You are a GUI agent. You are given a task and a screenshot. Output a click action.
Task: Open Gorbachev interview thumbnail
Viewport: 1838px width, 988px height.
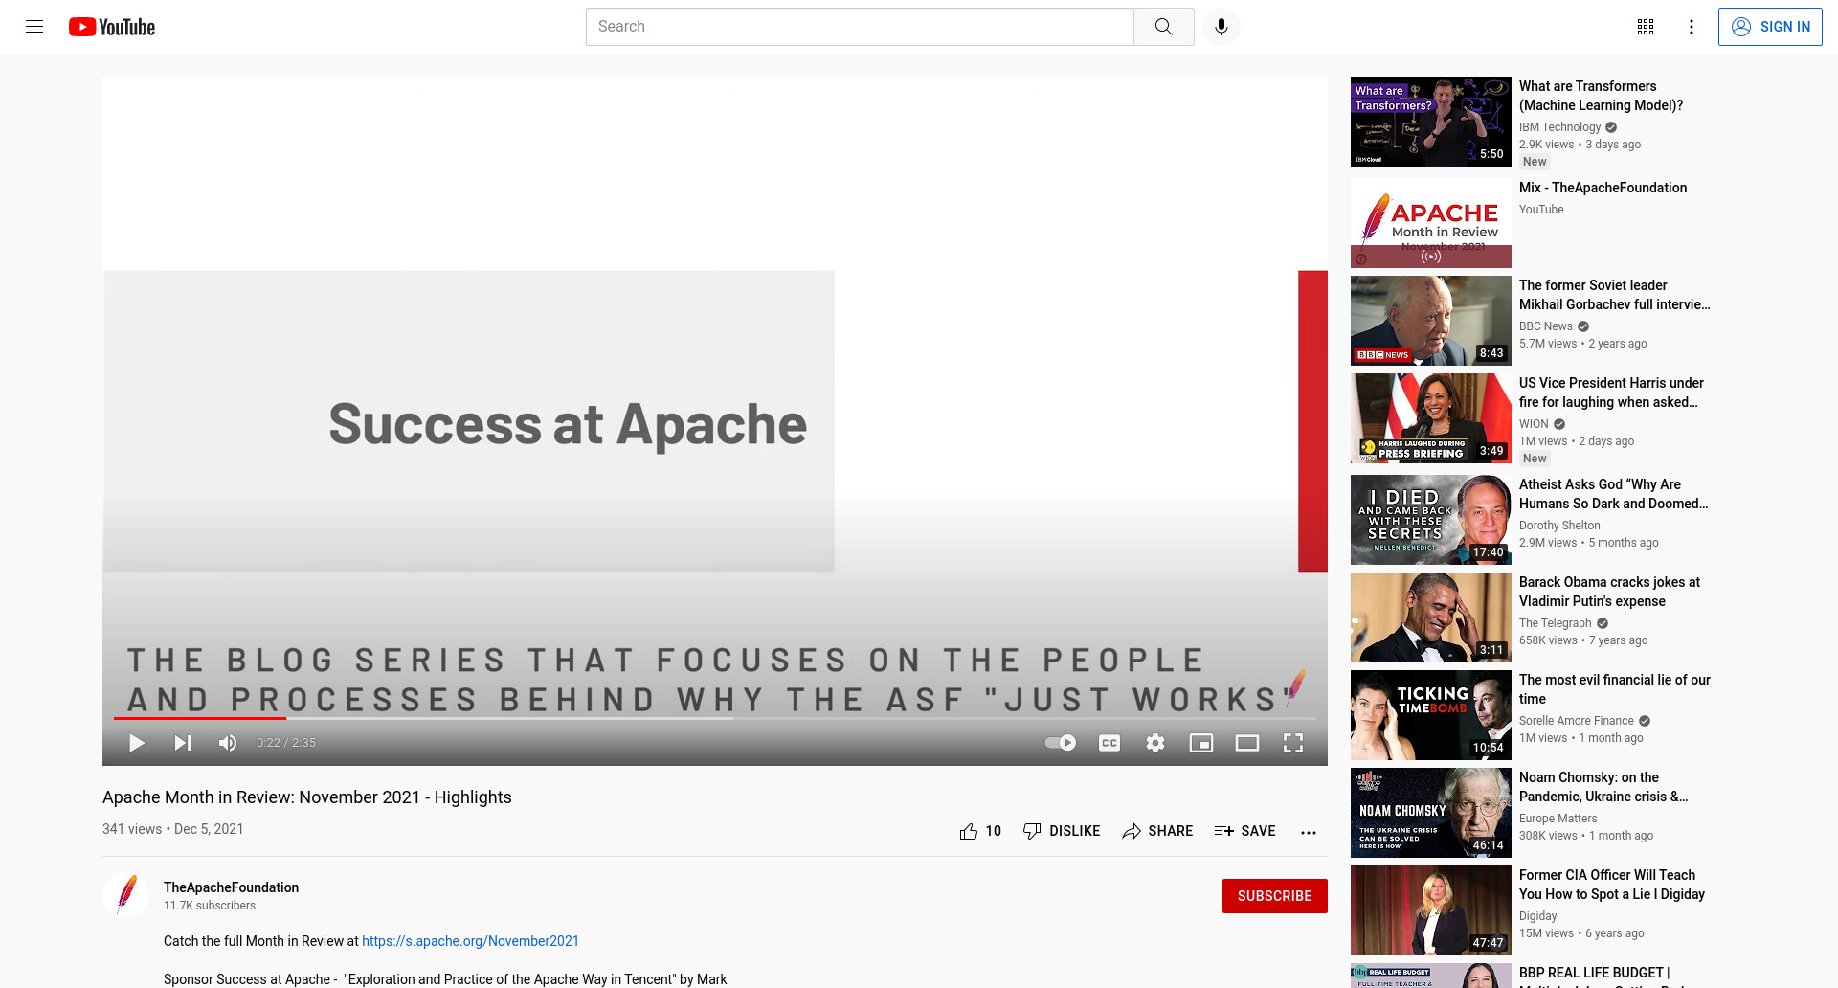click(x=1430, y=321)
